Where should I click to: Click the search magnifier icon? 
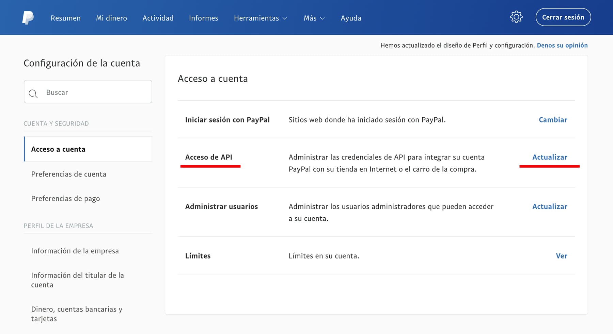tap(33, 94)
